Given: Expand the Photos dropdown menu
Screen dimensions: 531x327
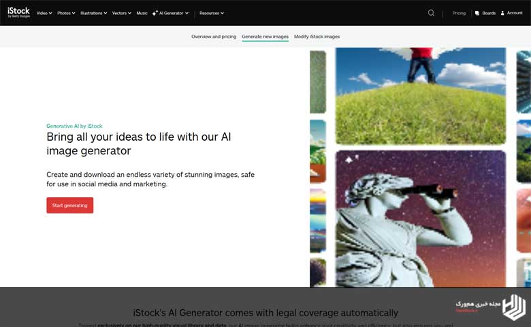Looking at the screenshot, I should [66, 13].
